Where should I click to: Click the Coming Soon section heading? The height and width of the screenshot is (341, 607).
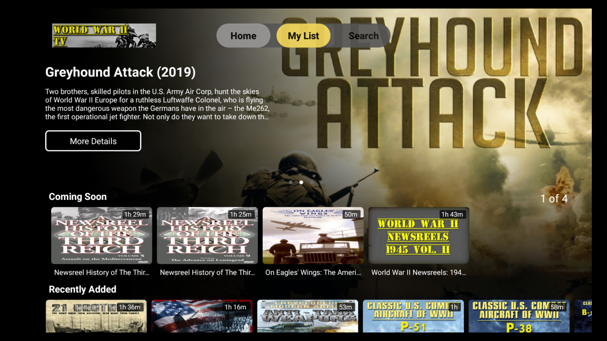78,197
